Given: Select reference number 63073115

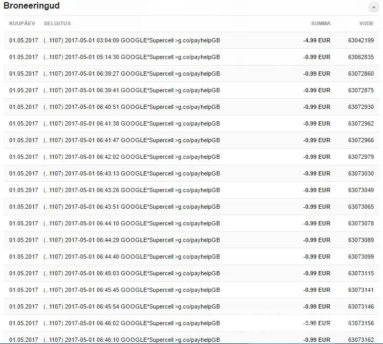Looking at the screenshot, I should (361, 273).
